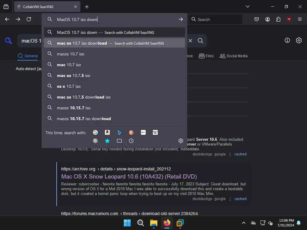Open the Firefox hamburger application menu

click(300, 19)
